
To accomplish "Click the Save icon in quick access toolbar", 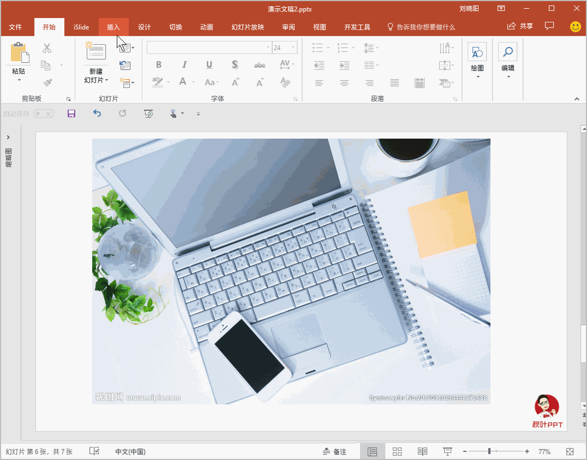I will (71, 113).
